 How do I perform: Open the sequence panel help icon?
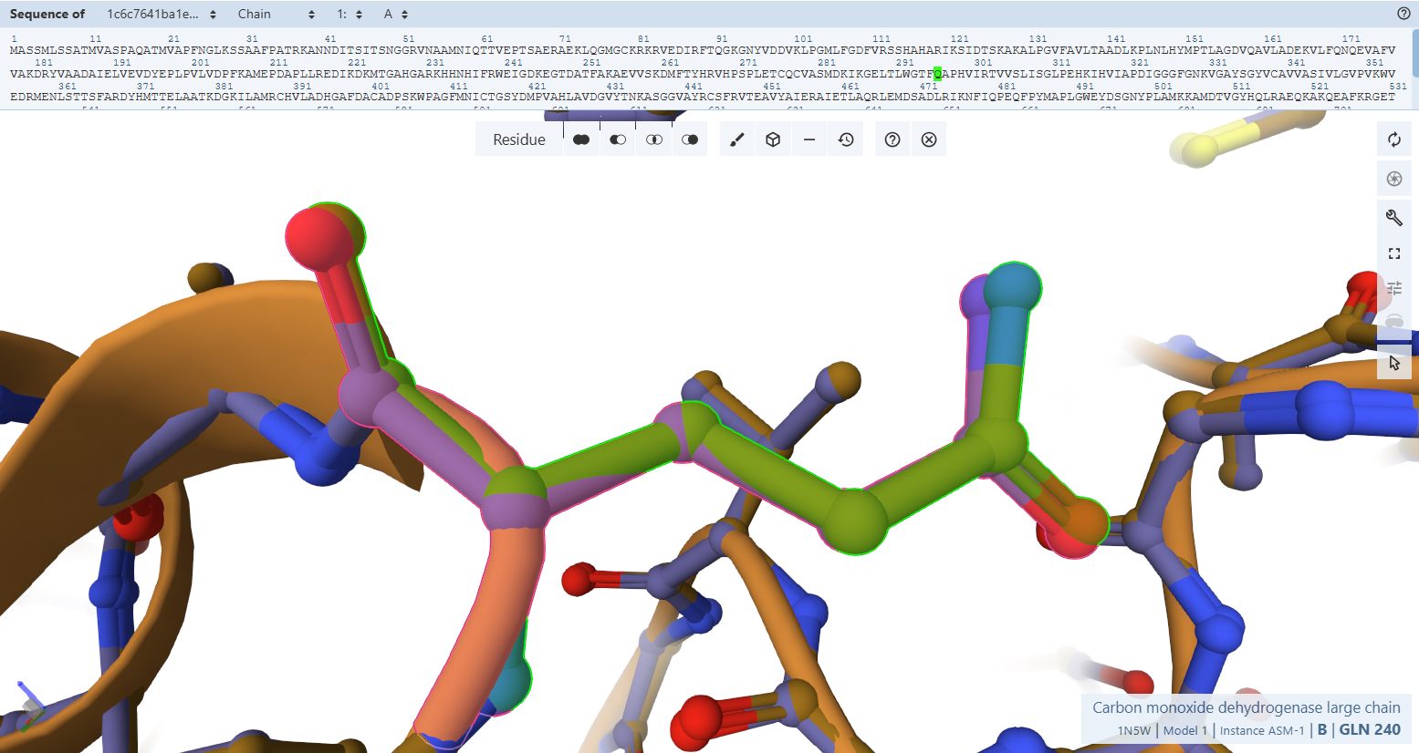pyautogui.click(x=1404, y=14)
